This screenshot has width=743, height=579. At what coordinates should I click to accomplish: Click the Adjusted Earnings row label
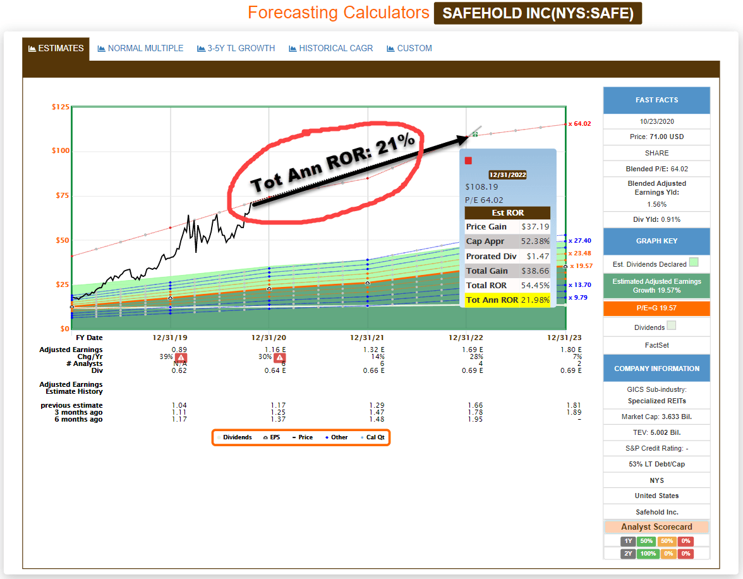(71, 350)
